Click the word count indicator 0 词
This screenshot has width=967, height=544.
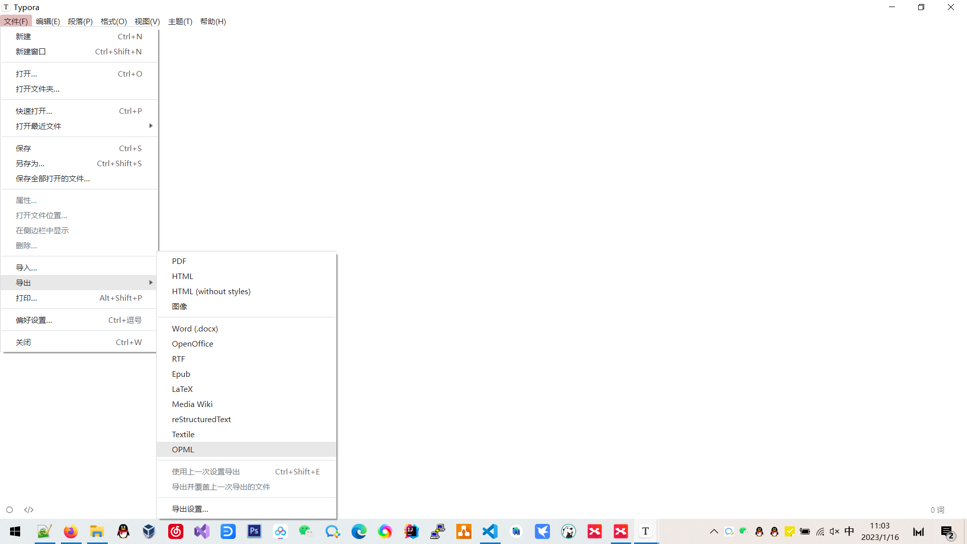(x=937, y=510)
